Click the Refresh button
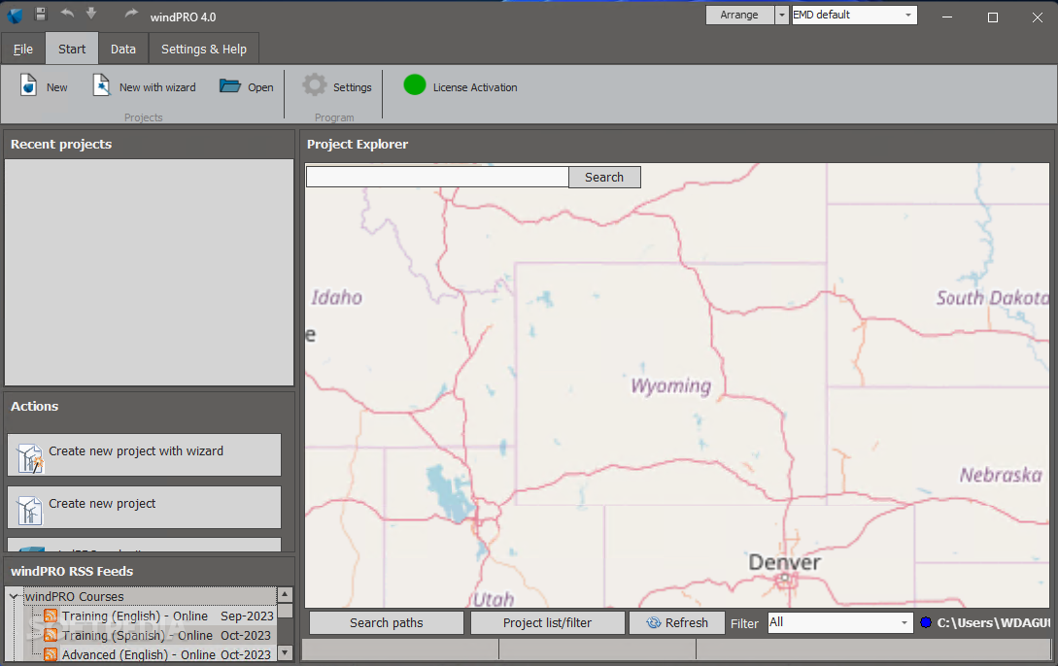Viewport: 1058px width, 666px height. pos(677,623)
